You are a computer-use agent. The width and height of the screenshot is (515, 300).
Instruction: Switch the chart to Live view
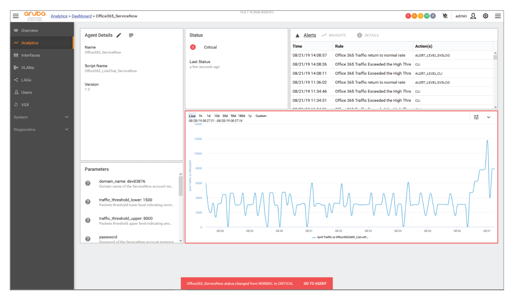192,116
